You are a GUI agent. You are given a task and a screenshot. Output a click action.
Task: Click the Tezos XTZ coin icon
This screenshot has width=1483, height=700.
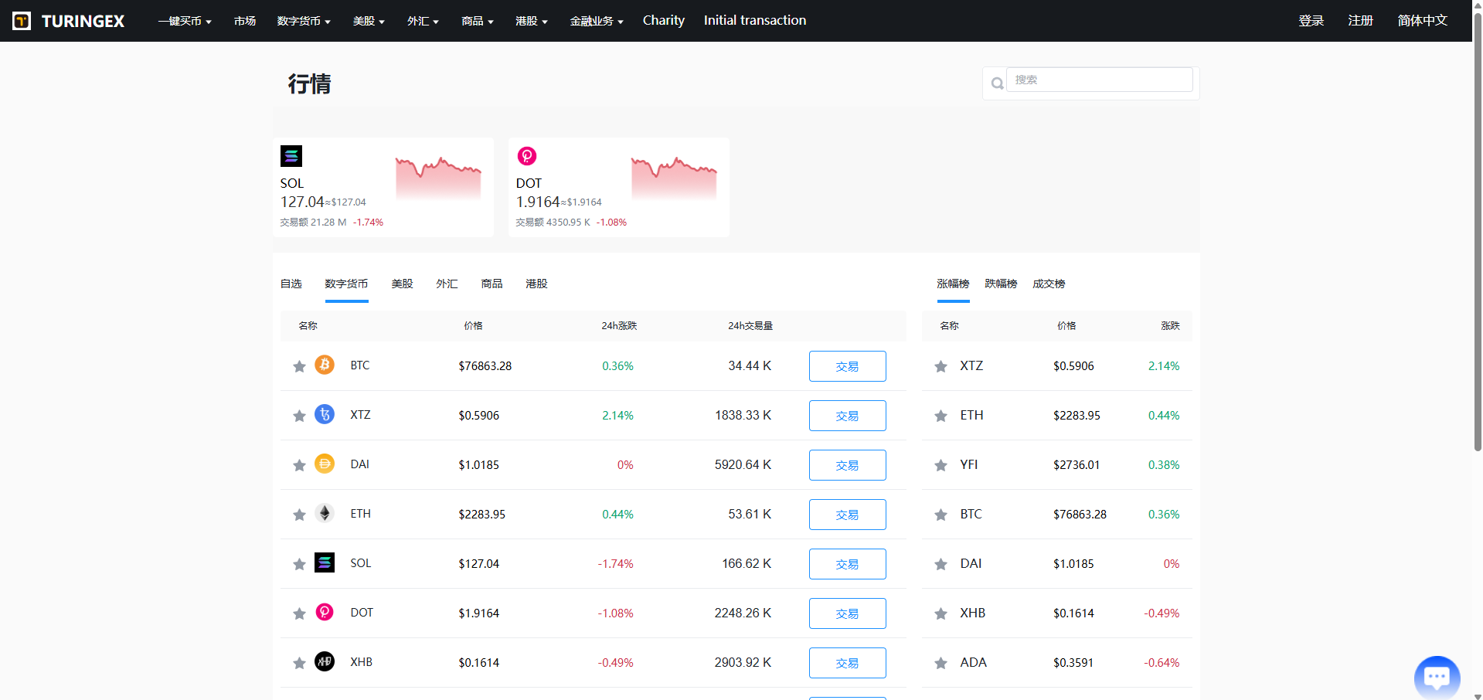pos(325,415)
